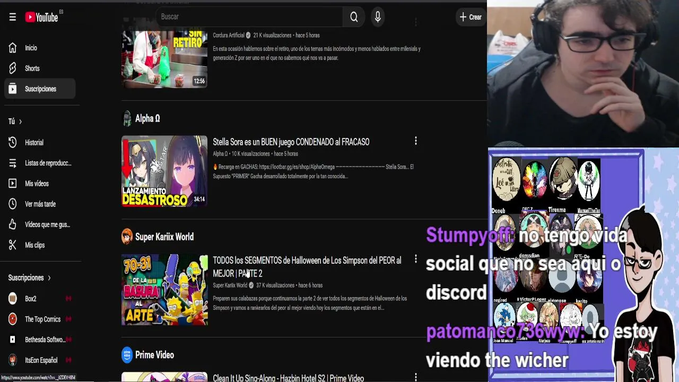Click live indicator next to Box2
Image resolution: width=679 pixels, height=382 pixels.
click(68, 299)
